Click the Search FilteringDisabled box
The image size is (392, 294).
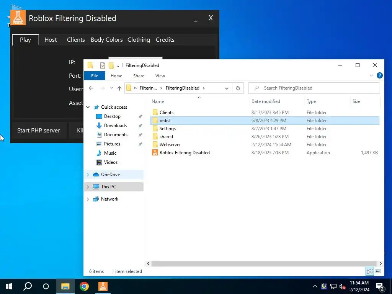tap(314, 88)
